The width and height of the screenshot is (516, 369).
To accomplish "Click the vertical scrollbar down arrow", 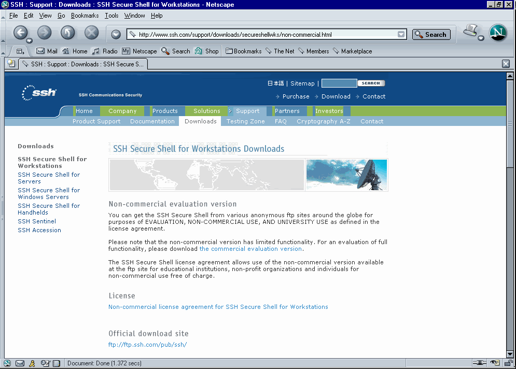I will [510, 353].
